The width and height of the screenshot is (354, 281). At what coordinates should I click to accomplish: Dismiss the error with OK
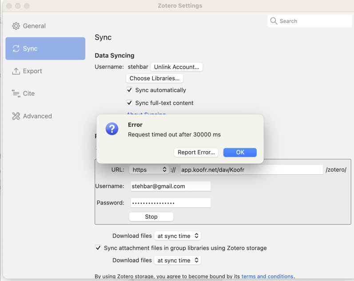[240, 153]
